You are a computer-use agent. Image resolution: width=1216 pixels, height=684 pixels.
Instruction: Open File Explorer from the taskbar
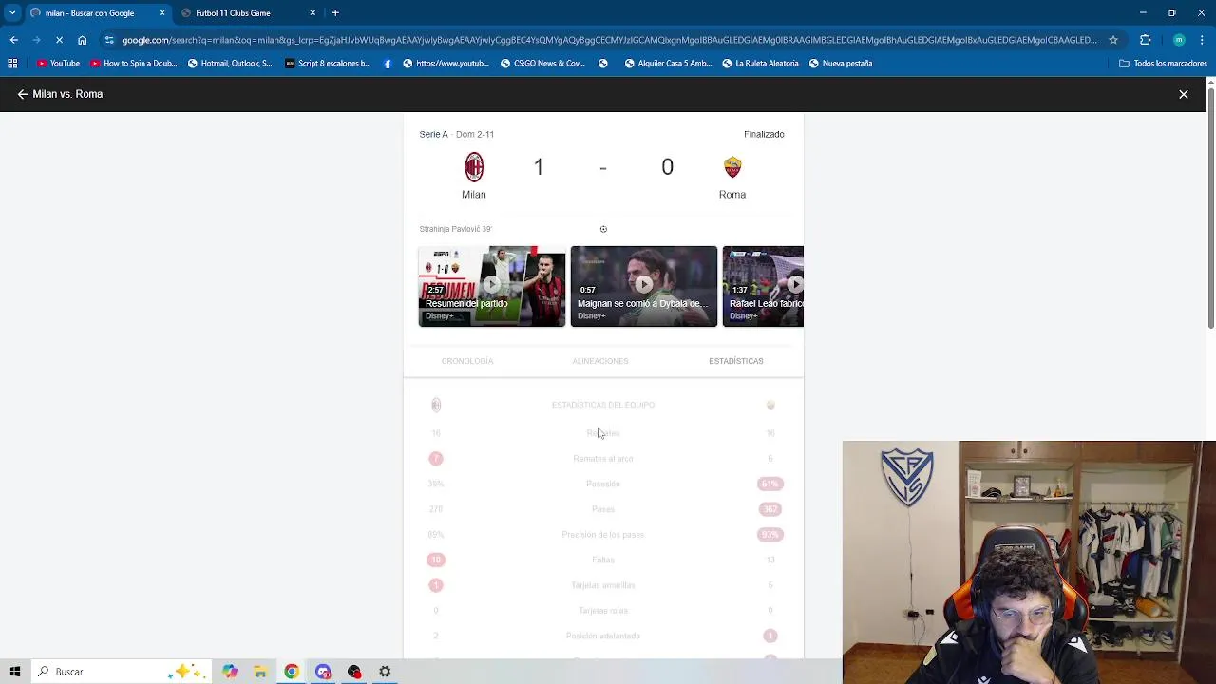(x=260, y=672)
